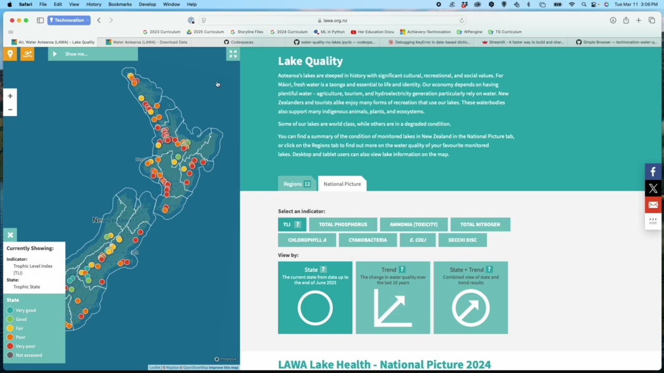This screenshot has height=373, width=664.
Task: Select the Ammonia (Toxicity) indicator
Action: coord(413,224)
